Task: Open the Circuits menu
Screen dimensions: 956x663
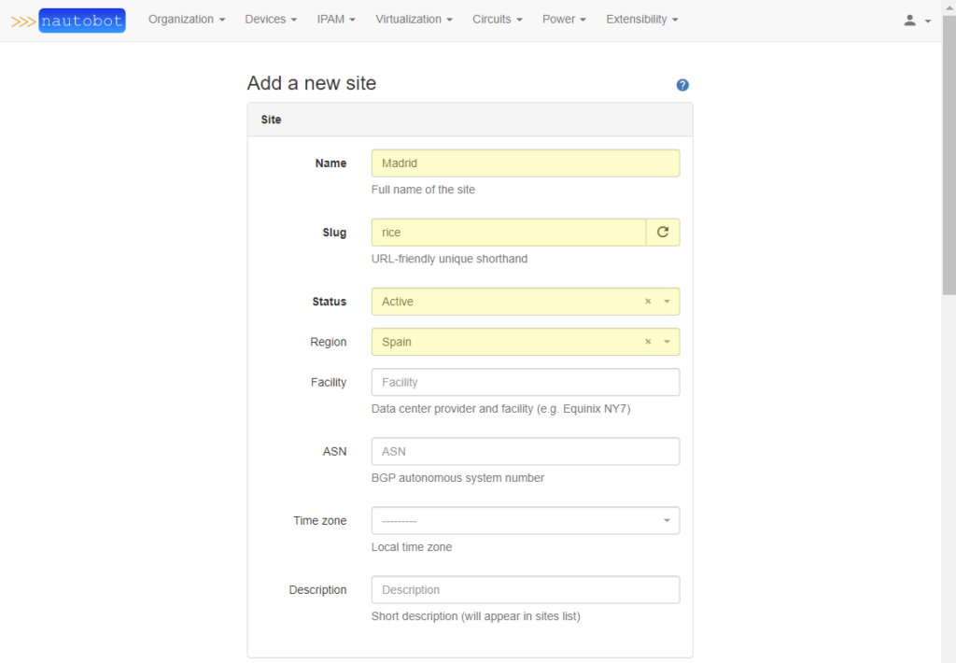Action: [498, 20]
